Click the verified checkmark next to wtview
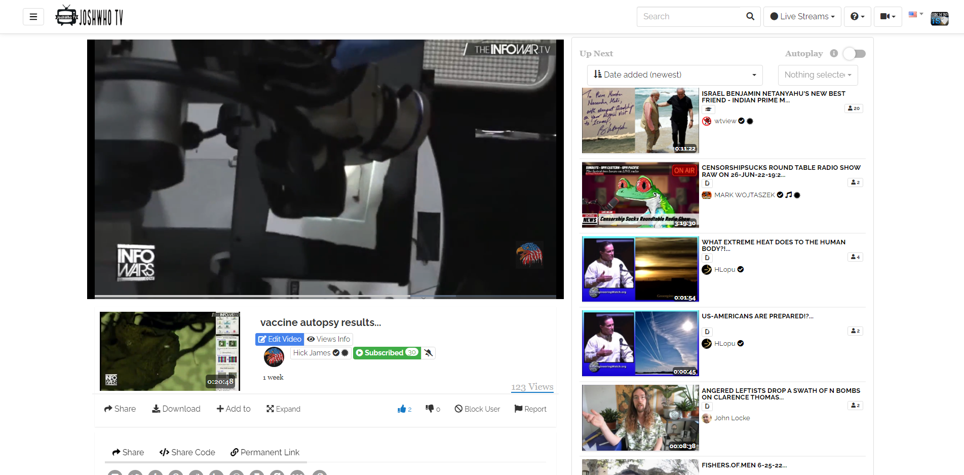The image size is (964, 475). point(741,121)
